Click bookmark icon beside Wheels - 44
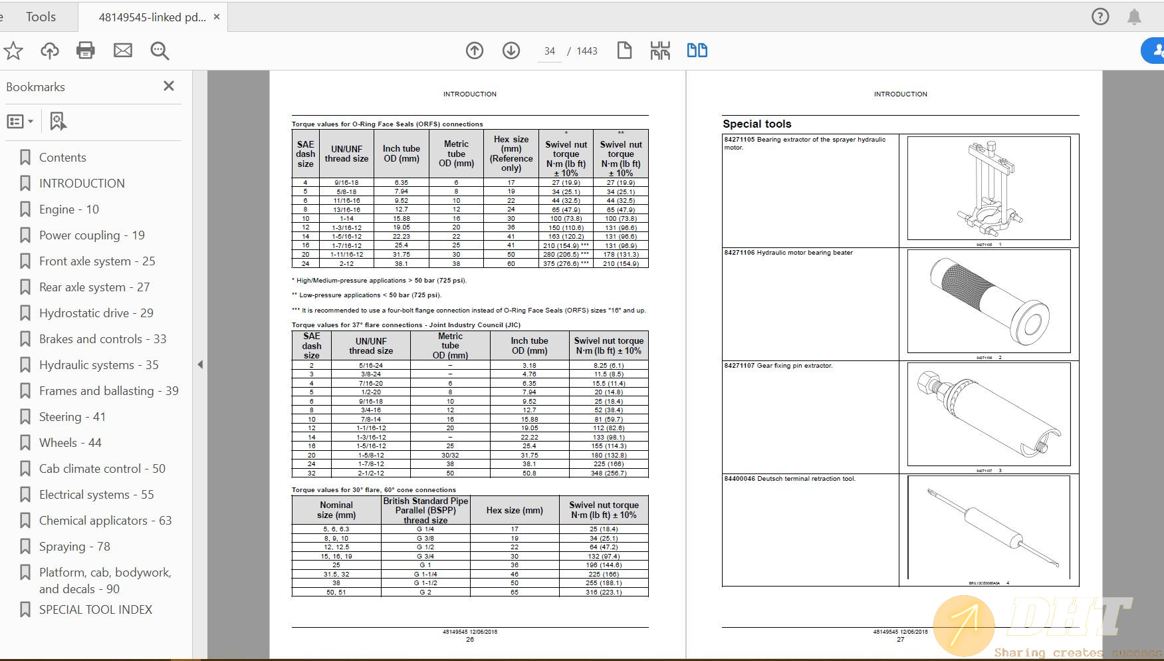 click(25, 443)
